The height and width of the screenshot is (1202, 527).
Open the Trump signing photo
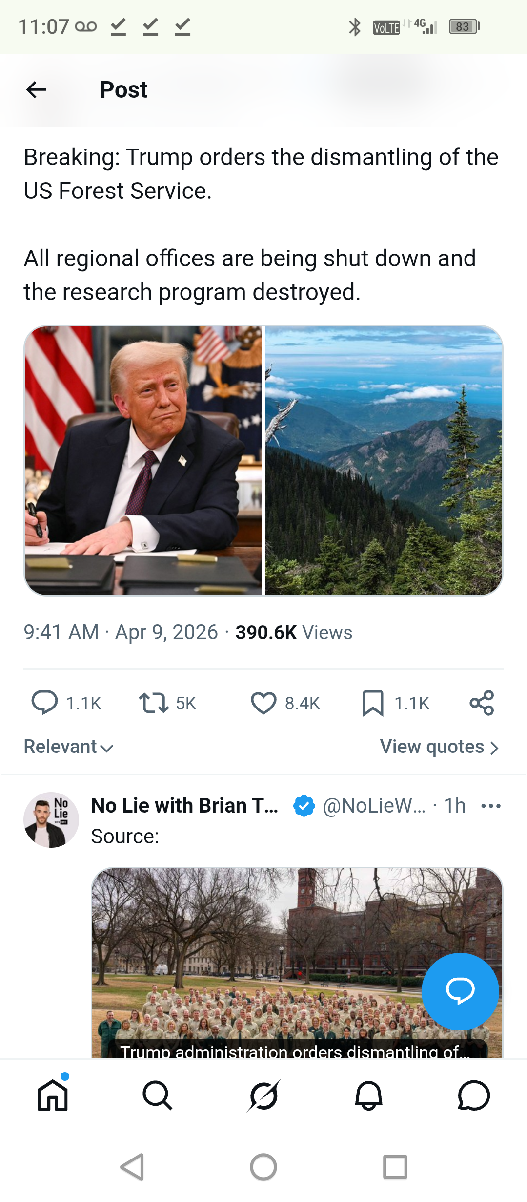[x=143, y=461]
